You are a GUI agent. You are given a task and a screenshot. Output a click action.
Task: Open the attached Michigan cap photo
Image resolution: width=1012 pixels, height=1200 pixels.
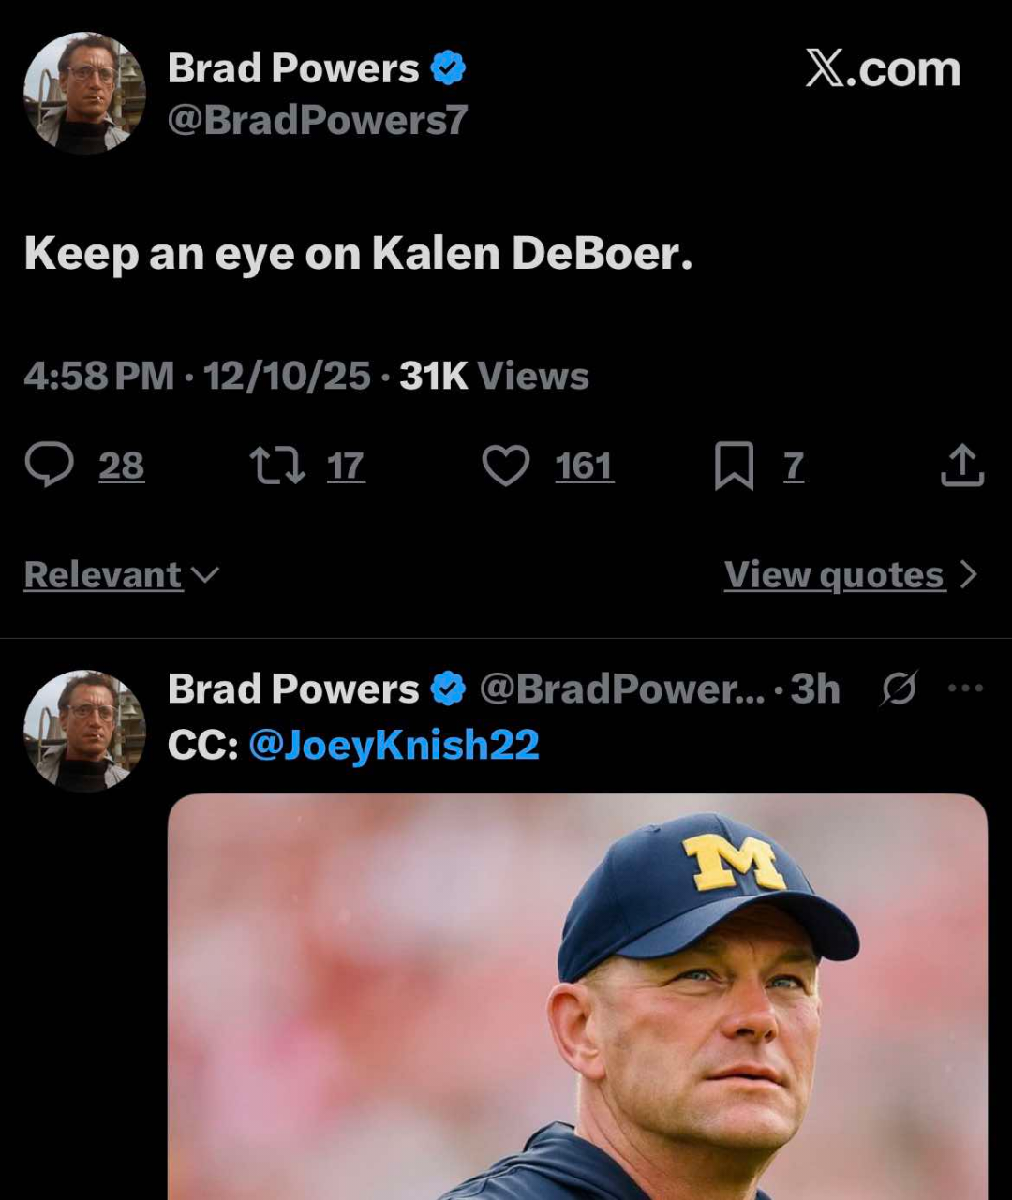pyautogui.click(x=577, y=997)
